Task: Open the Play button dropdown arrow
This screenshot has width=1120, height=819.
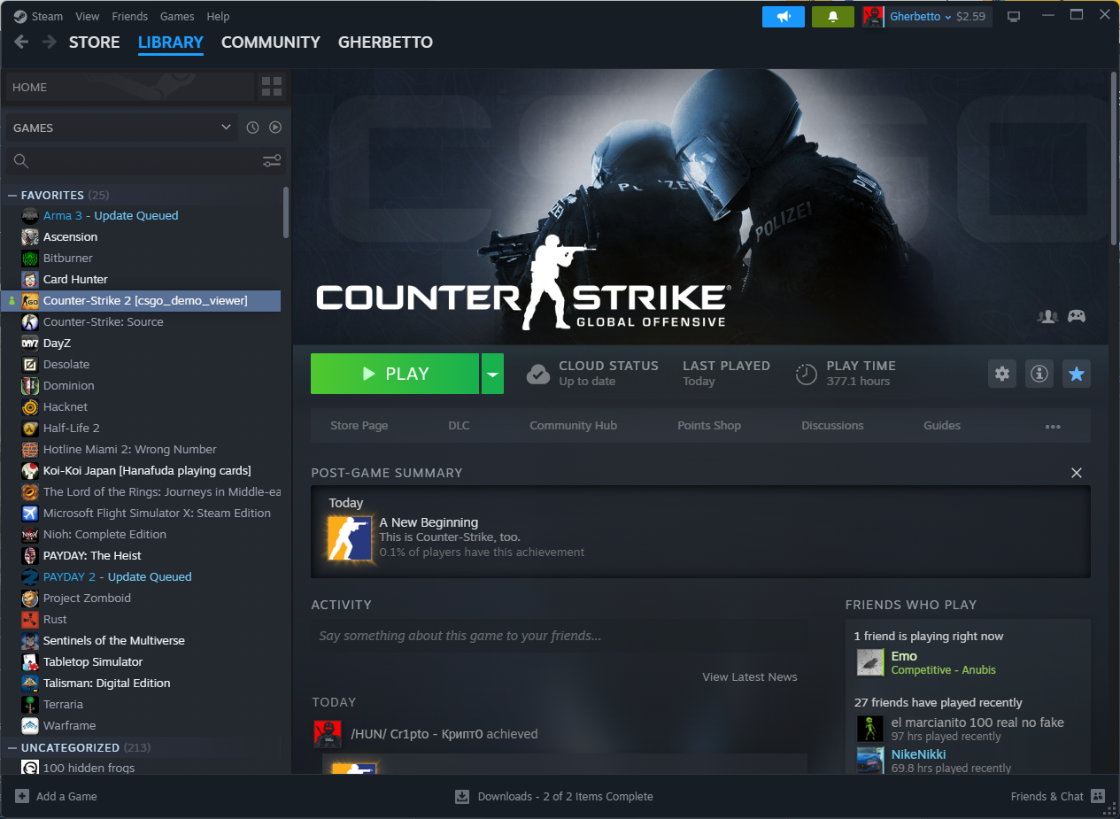Action: (492, 374)
